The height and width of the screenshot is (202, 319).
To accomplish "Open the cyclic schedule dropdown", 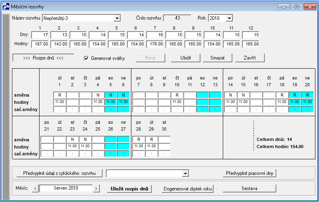I will click(185, 174).
